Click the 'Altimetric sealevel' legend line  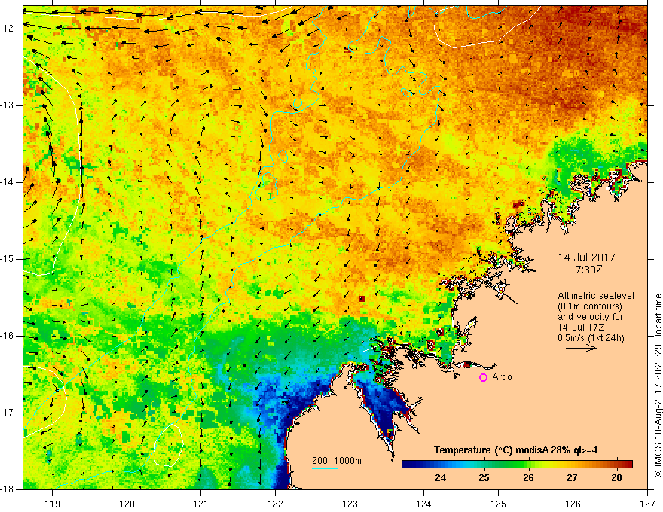pos(596,296)
